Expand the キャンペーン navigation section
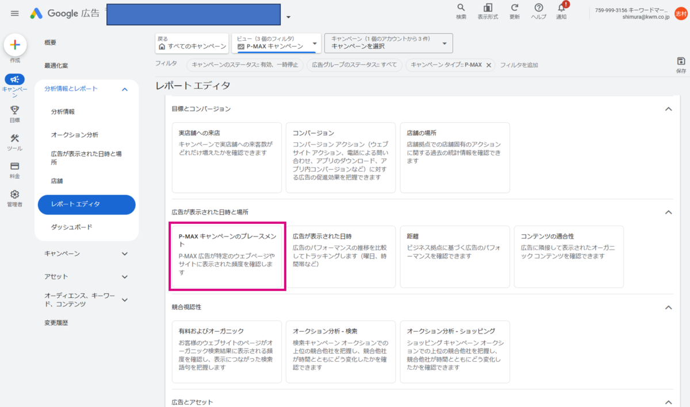Screen dimensions: 690x407 125,253
